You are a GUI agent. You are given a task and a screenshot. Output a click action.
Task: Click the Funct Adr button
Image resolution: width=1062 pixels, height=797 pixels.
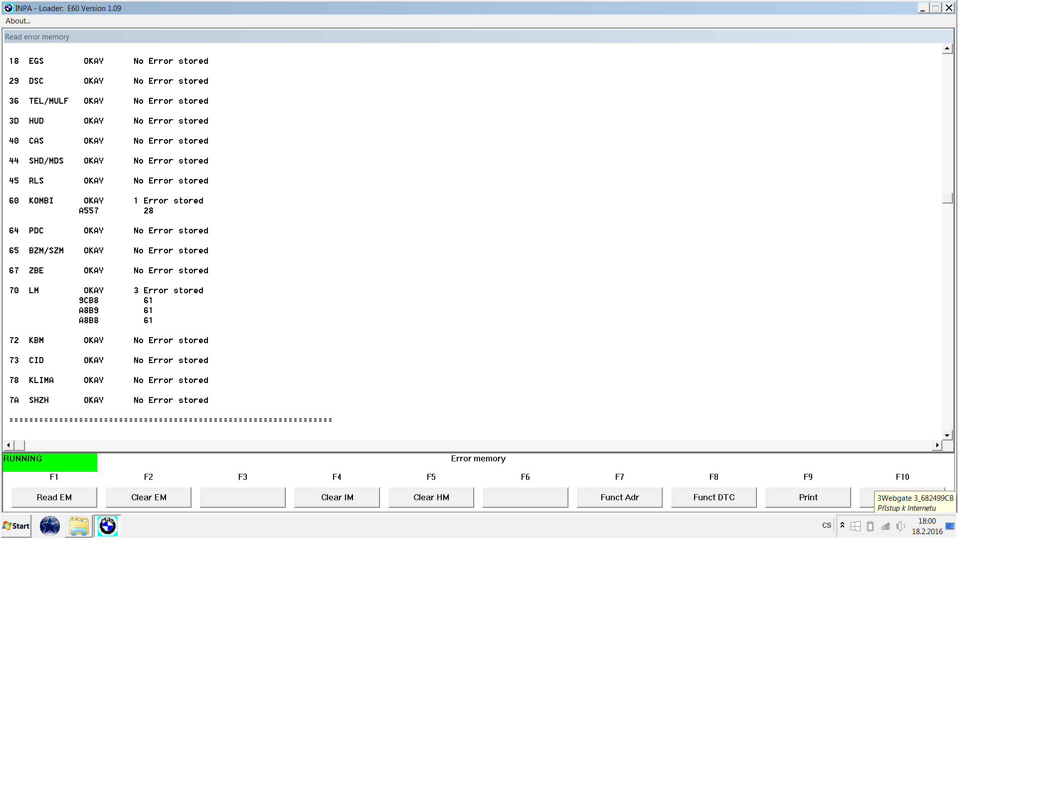tap(620, 497)
